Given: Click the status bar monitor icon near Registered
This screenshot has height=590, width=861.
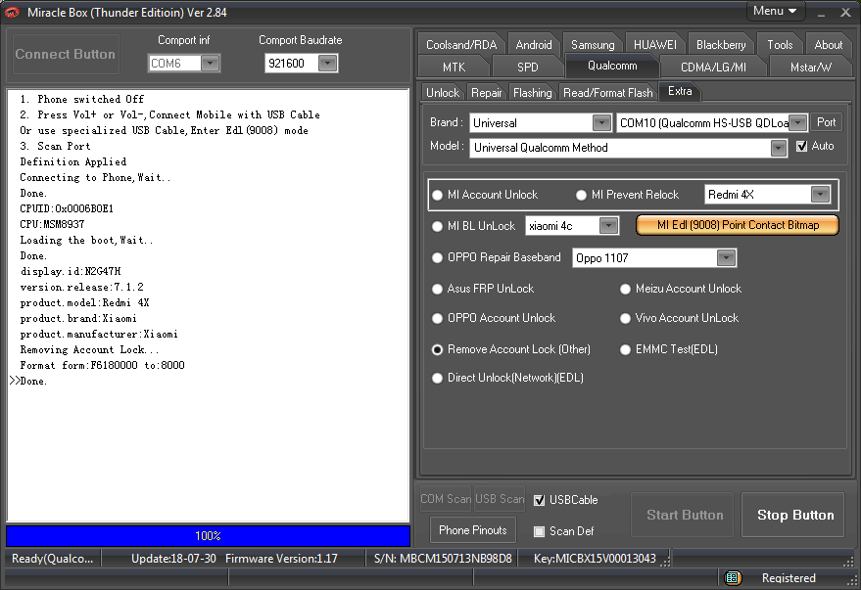Looking at the screenshot, I should [733, 577].
